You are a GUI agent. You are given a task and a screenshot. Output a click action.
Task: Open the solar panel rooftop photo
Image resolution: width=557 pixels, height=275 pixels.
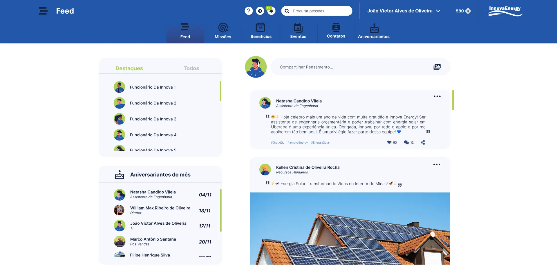[350, 228]
